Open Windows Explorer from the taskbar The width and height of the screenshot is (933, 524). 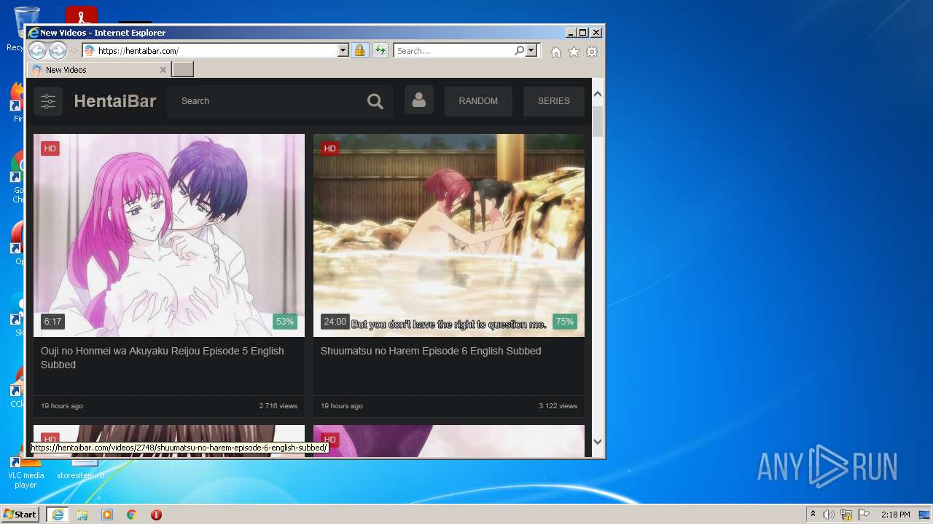click(x=82, y=515)
